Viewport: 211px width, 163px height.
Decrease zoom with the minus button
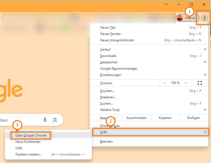165,83
